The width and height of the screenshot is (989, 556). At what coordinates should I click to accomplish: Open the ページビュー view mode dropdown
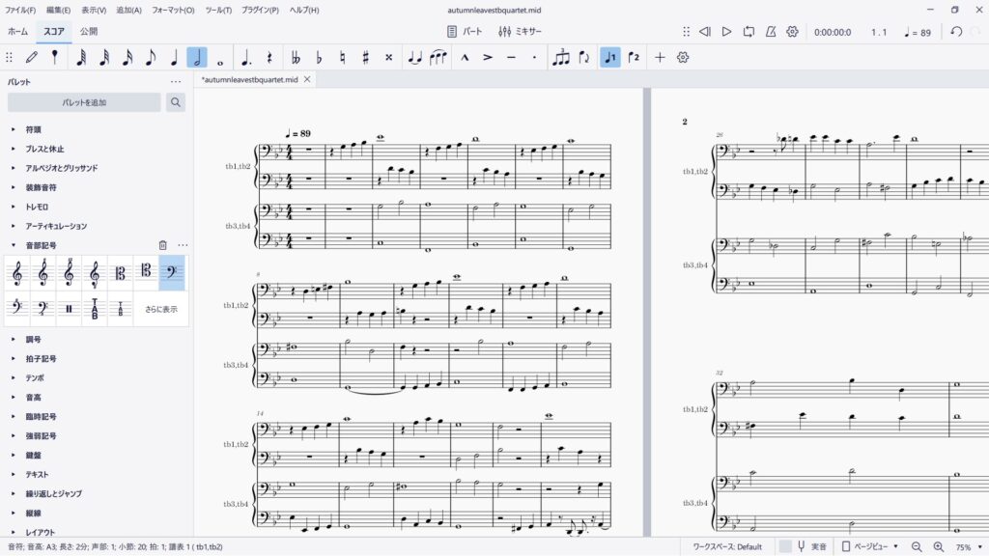870,546
